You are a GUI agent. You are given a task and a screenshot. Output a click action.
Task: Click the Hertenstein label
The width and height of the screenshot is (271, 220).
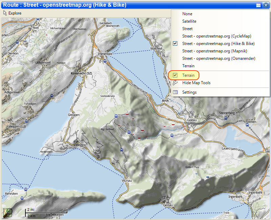pyautogui.click(x=46, y=152)
